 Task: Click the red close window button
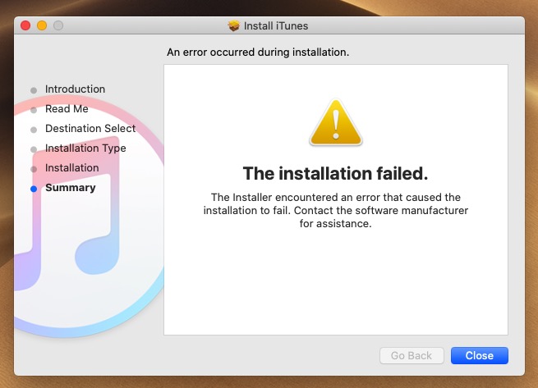(25, 25)
